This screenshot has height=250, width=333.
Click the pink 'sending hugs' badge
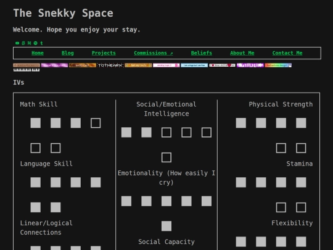166,65
